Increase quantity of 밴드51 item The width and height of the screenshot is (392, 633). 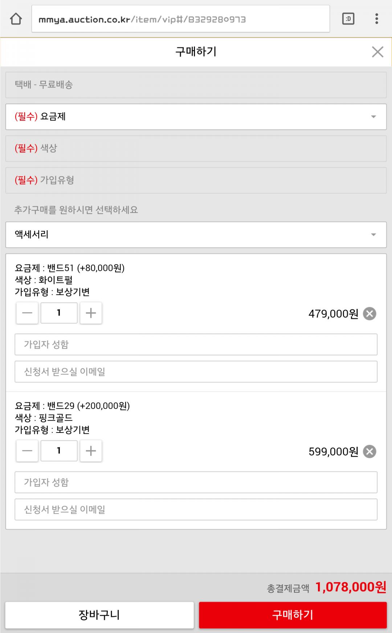(x=91, y=313)
